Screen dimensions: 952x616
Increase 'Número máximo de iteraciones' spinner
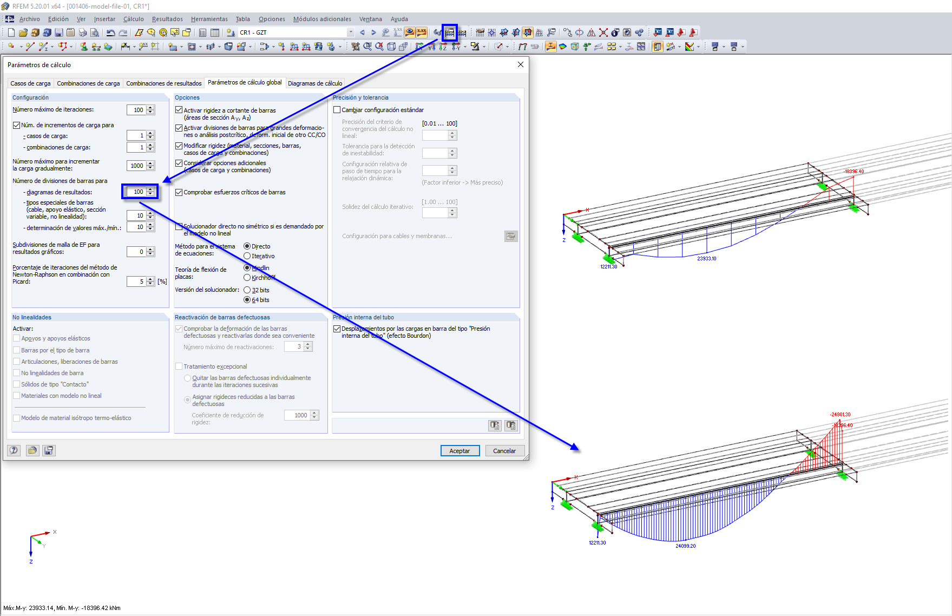[150, 108]
